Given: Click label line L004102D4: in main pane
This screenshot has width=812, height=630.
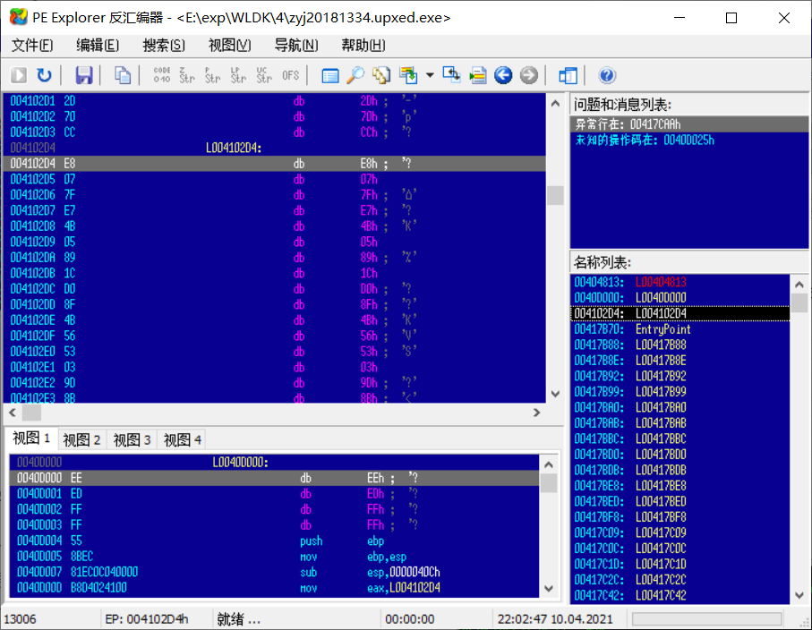Looking at the screenshot, I should point(234,148).
